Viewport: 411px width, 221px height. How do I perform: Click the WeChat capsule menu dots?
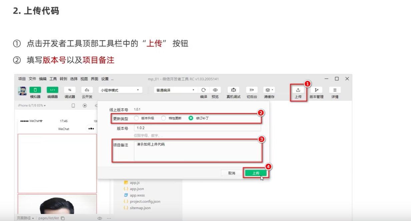pos(91,129)
